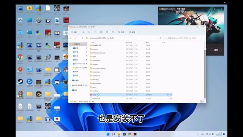This screenshot has width=243, height=137.
Task: Click the pause button in WeGame window
Action: 216,50
